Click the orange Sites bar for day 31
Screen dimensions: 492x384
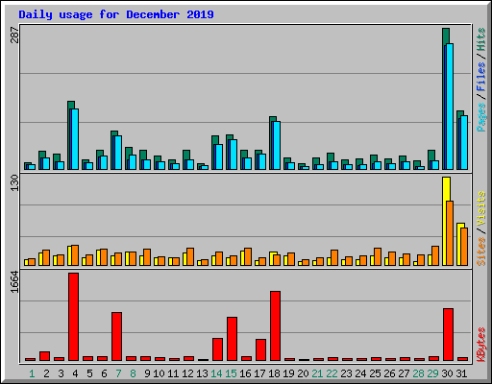tap(464, 247)
